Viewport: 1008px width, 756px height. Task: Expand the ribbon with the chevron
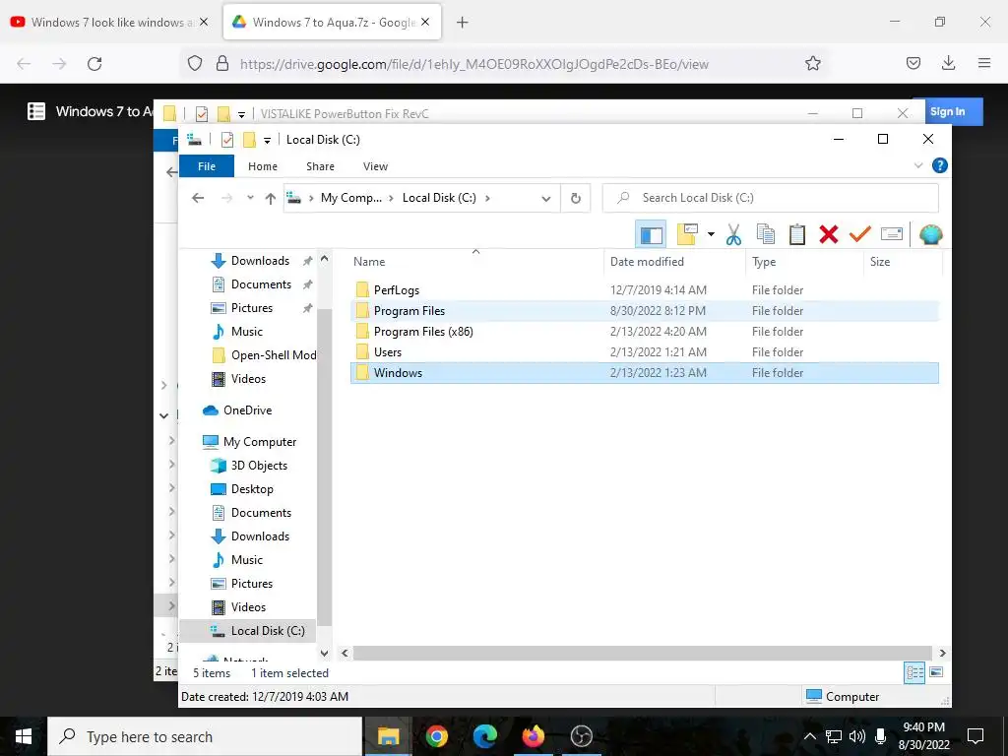[x=918, y=165]
